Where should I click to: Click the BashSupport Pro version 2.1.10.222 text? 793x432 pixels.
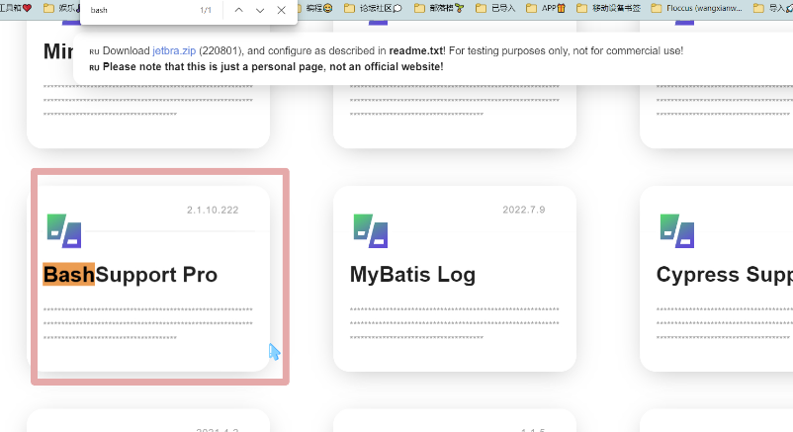pos(213,210)
